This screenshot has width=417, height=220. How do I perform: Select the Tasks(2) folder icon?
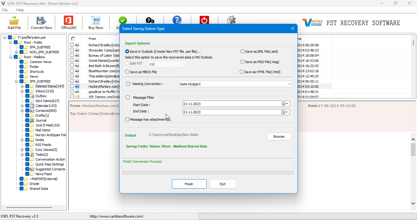(32, 154)
